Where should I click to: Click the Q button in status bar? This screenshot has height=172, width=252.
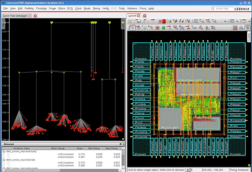coord(187,170)
